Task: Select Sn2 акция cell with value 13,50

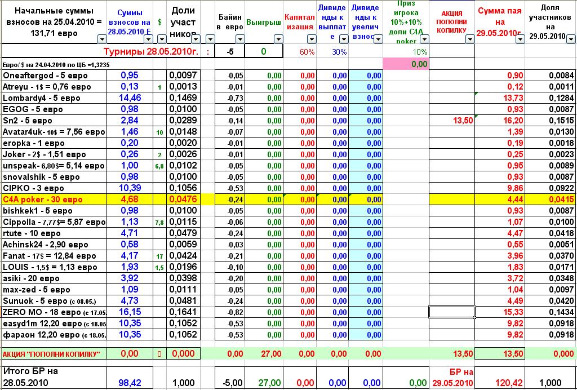Action: [452, 121]
